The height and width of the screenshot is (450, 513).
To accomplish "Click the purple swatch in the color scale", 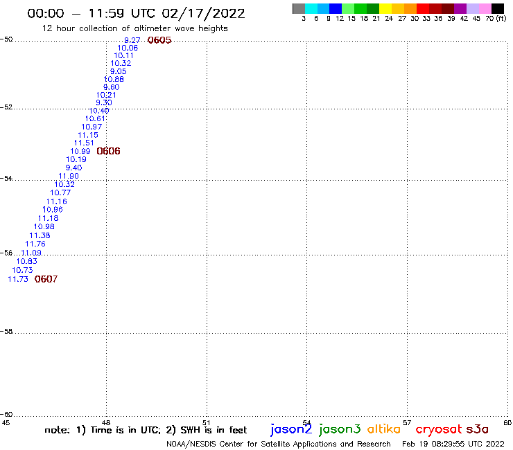I will click(460, 8).
